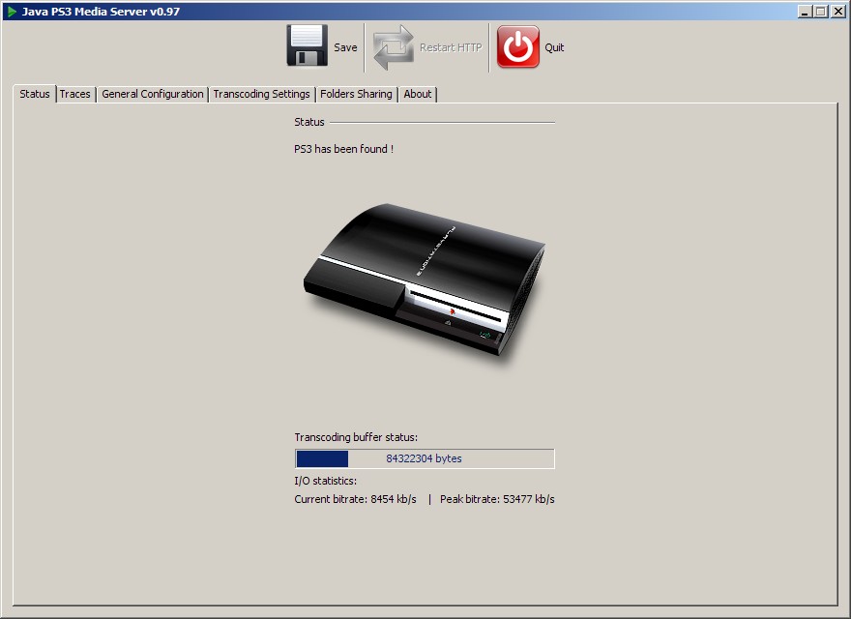Click the 'PS3 has been found' message
This screenshot has width=851, height=619.
pos(343,149)
